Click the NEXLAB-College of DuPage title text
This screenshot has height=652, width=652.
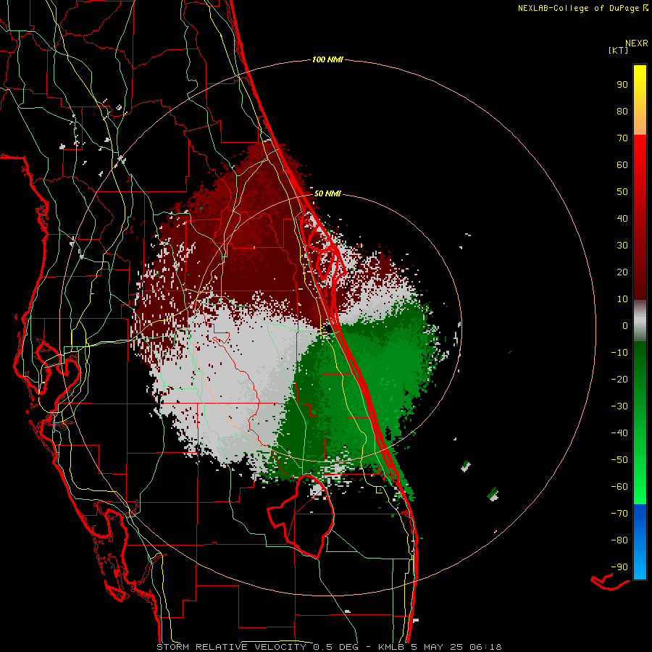click(578, 8)
